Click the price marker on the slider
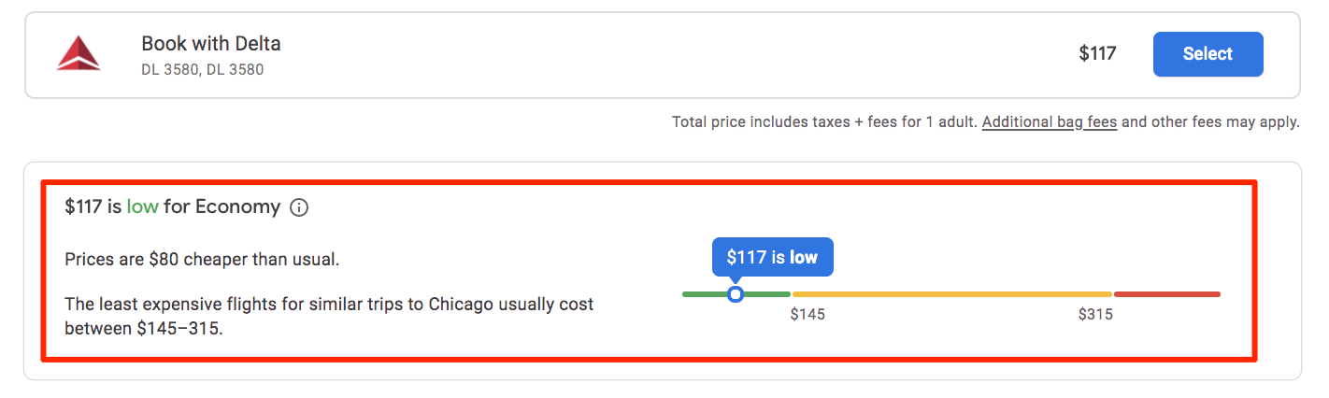This screenshot has height=398, width=1329. pyautogui.click(x=736, y=294)
